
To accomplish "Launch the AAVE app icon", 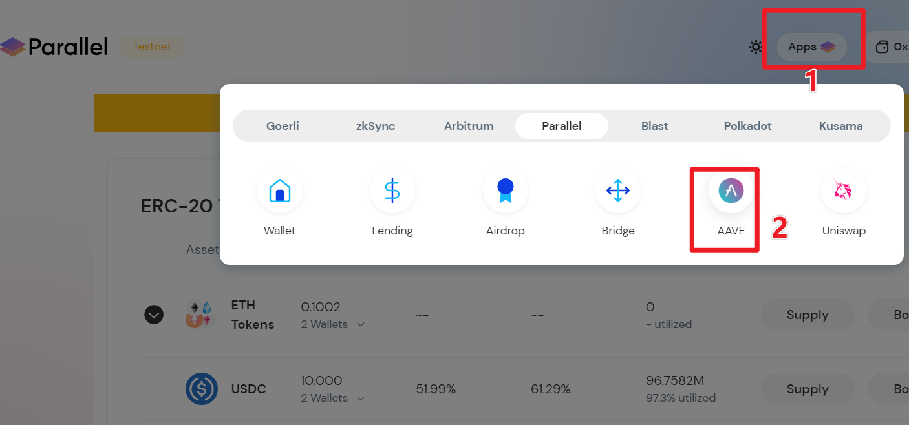I will click(731, 191).
